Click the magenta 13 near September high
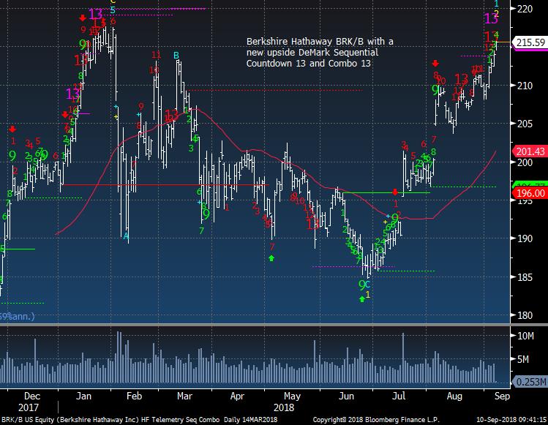 click(491, 18)
